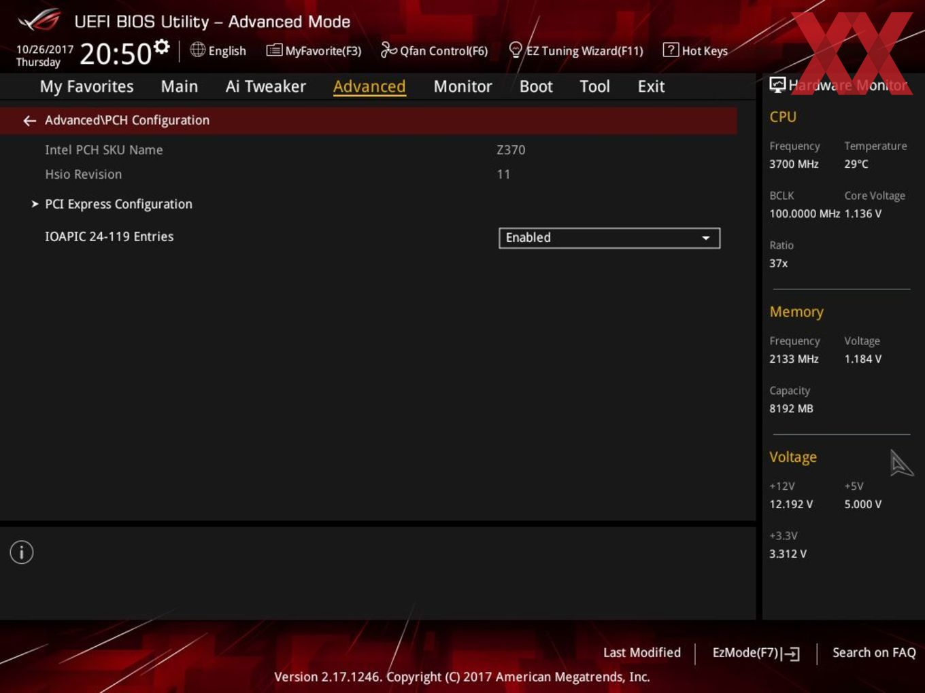The image size is (925, 693).
Task: Click the Hsio Revision value 11
Action: (x=503, y=174)
